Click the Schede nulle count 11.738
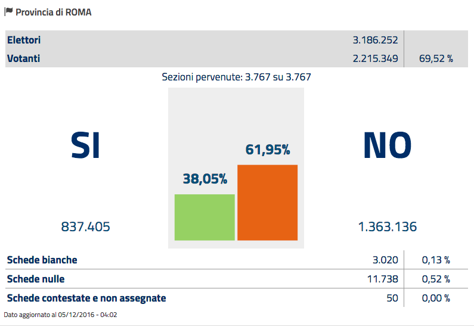The height and width of the screenshot is (326, 474). point(383,279)
